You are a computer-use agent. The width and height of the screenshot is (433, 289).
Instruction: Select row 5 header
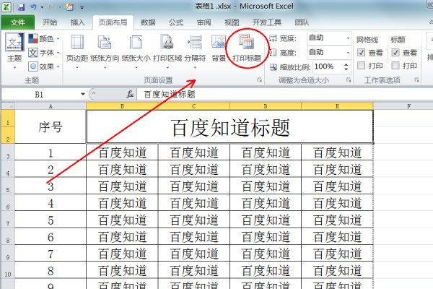click(8, 186)
